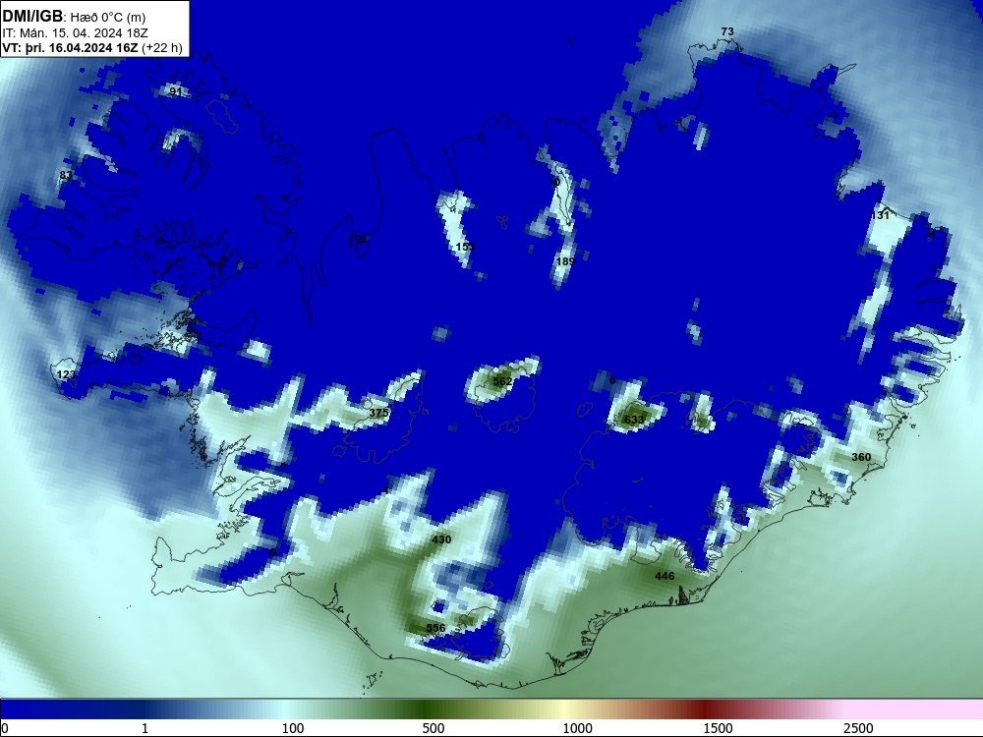Click the map value 430
This screenshot has width=983, height=737.
click(x=441, y=539)
